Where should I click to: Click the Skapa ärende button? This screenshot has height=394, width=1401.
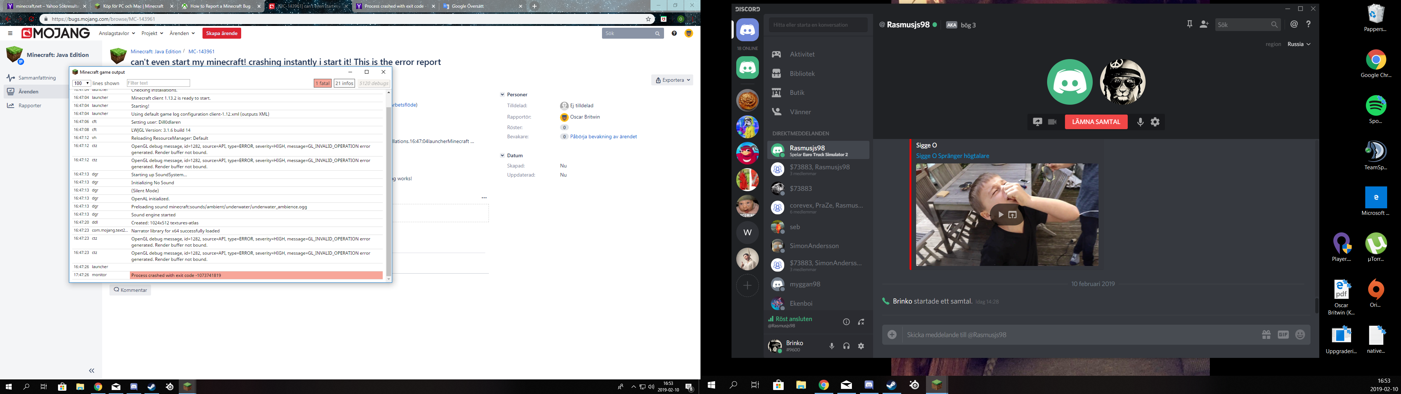pyautogui.click(x=221, y=33)
